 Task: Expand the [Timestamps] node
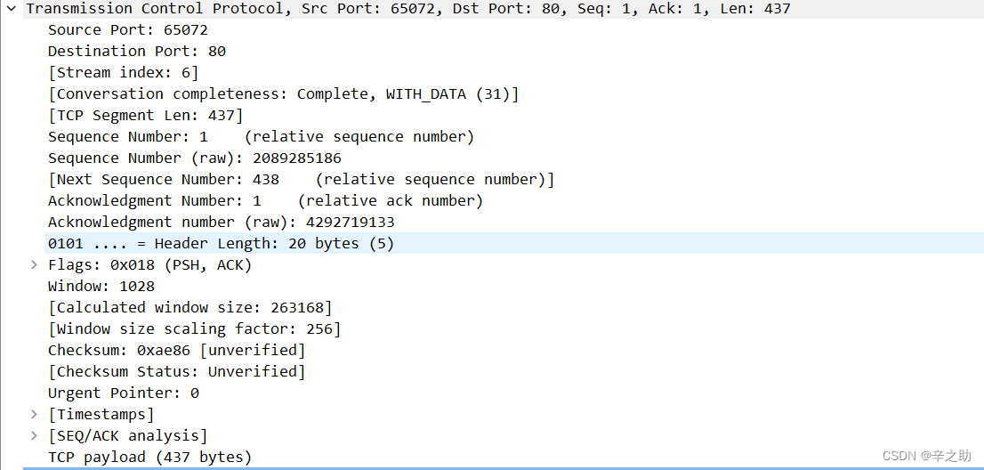click(34, 414)
